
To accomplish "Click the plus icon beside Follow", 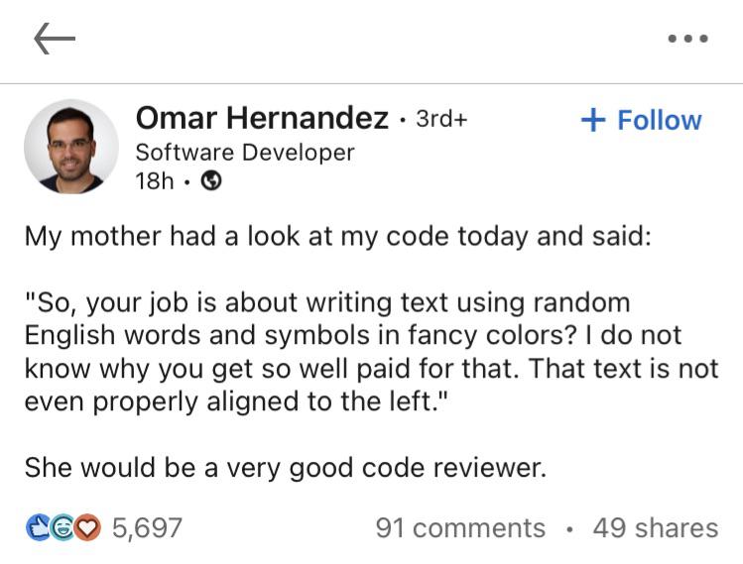I will click(592, 120).
